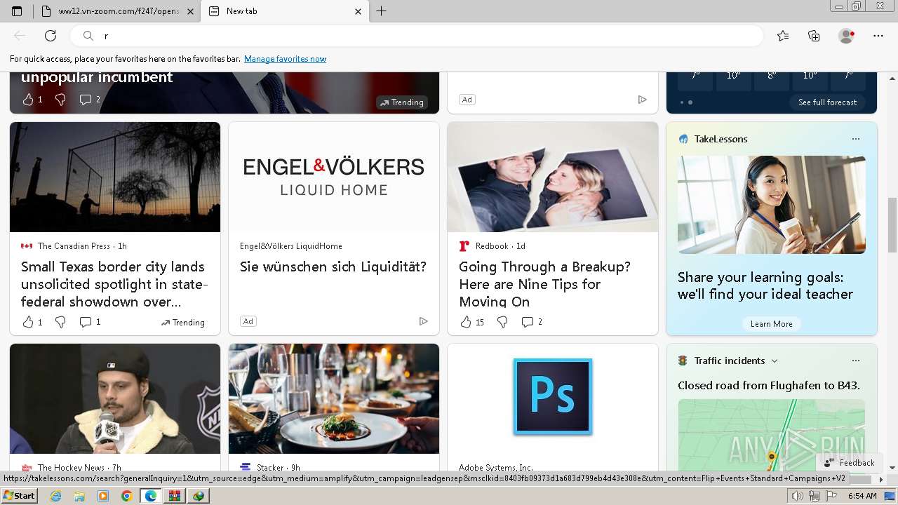Open the restaurant plate Stacker image
Image resolution: width=898 pixels, height=505 pixels.
334,398
